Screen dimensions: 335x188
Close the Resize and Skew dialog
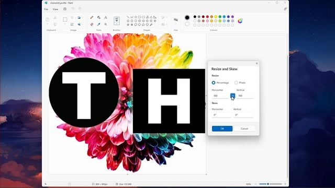click(257, 63)
